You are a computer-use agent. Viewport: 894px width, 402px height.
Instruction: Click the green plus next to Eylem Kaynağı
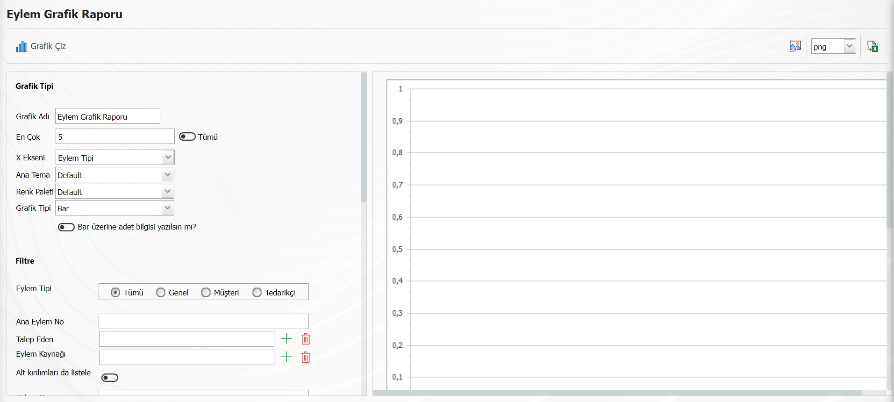tap(286, 357)
